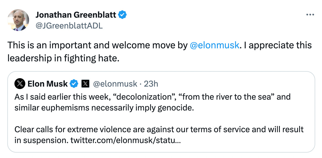Image resolution: width=322 pixels, height=158 pixels.
Task: Click the square X affiliation badge
Action: coord(85,84)
